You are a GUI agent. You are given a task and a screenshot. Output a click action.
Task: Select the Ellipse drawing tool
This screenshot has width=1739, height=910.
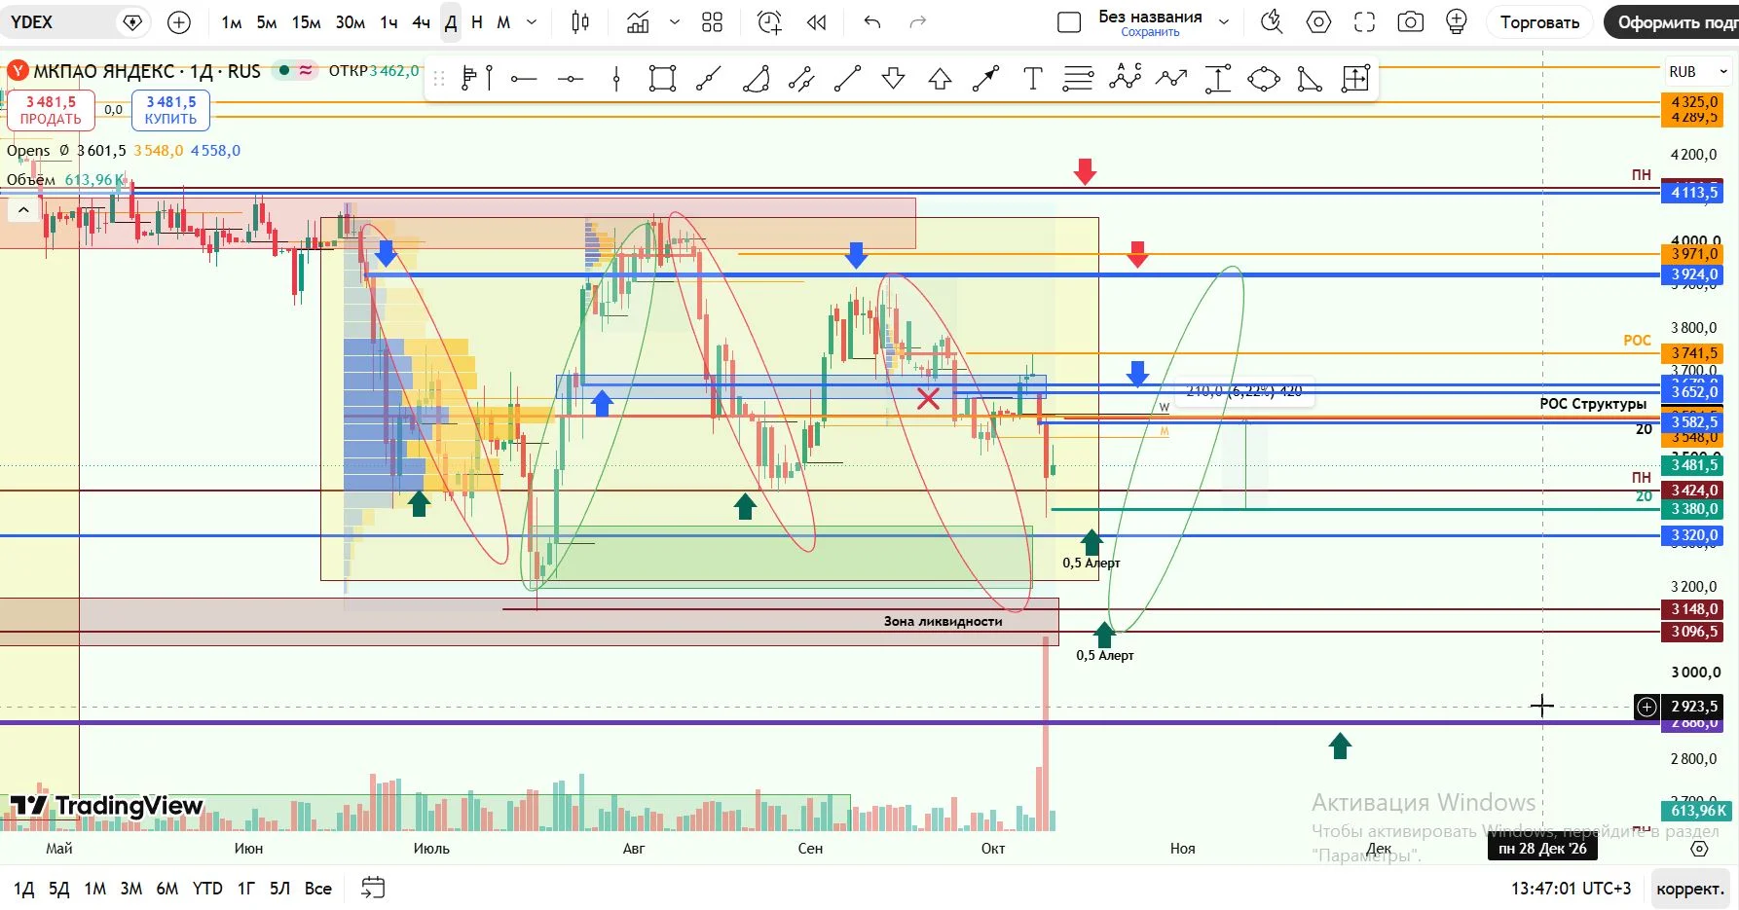[1263, 78]
